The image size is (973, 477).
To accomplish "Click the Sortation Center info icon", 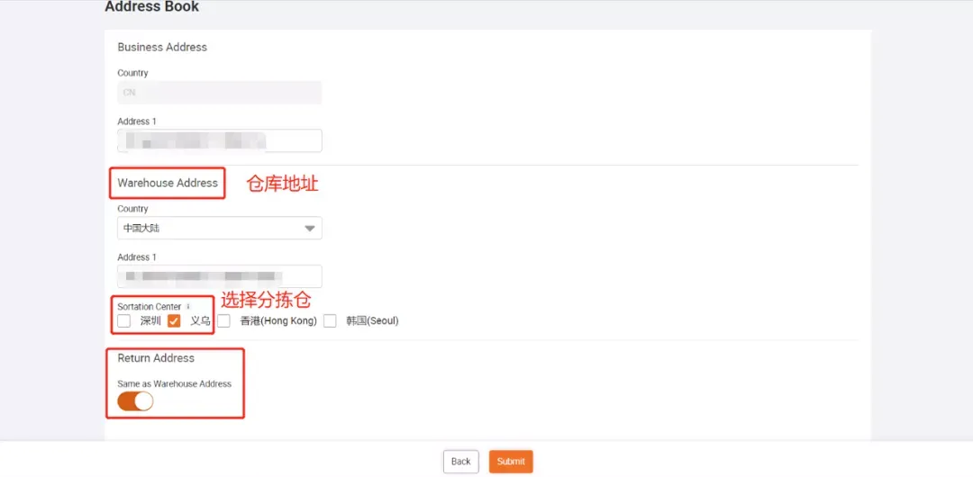I will pos(187,307).
